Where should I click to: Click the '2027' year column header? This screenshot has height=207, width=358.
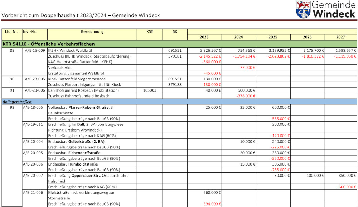coord(340,37)
